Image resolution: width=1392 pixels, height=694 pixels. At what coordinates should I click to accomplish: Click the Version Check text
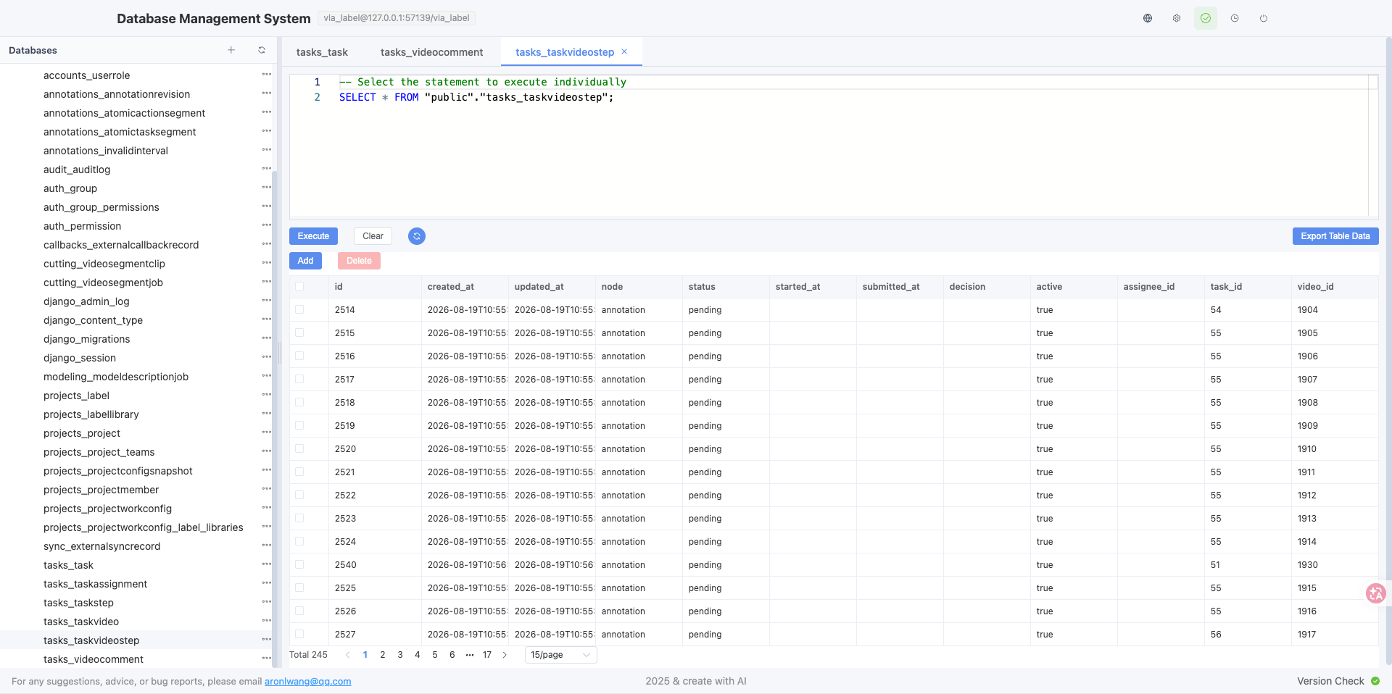1330,681
